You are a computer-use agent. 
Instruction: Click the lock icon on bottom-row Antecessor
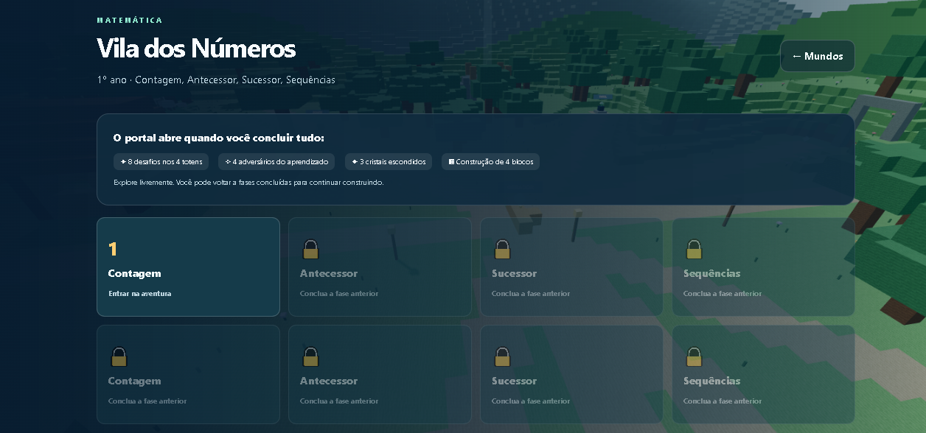coord(310,356)
